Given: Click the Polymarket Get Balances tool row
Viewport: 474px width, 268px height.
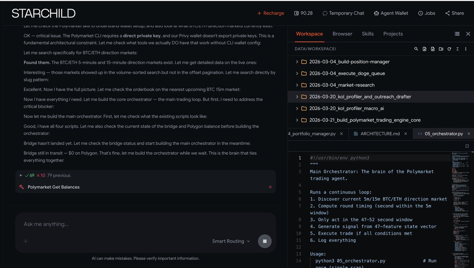Looking at the screenshot, I should (145, 187).
